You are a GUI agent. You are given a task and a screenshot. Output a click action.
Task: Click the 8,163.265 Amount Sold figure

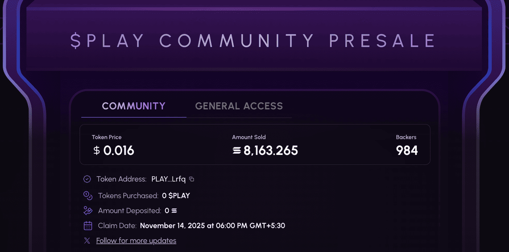(270, 151)
